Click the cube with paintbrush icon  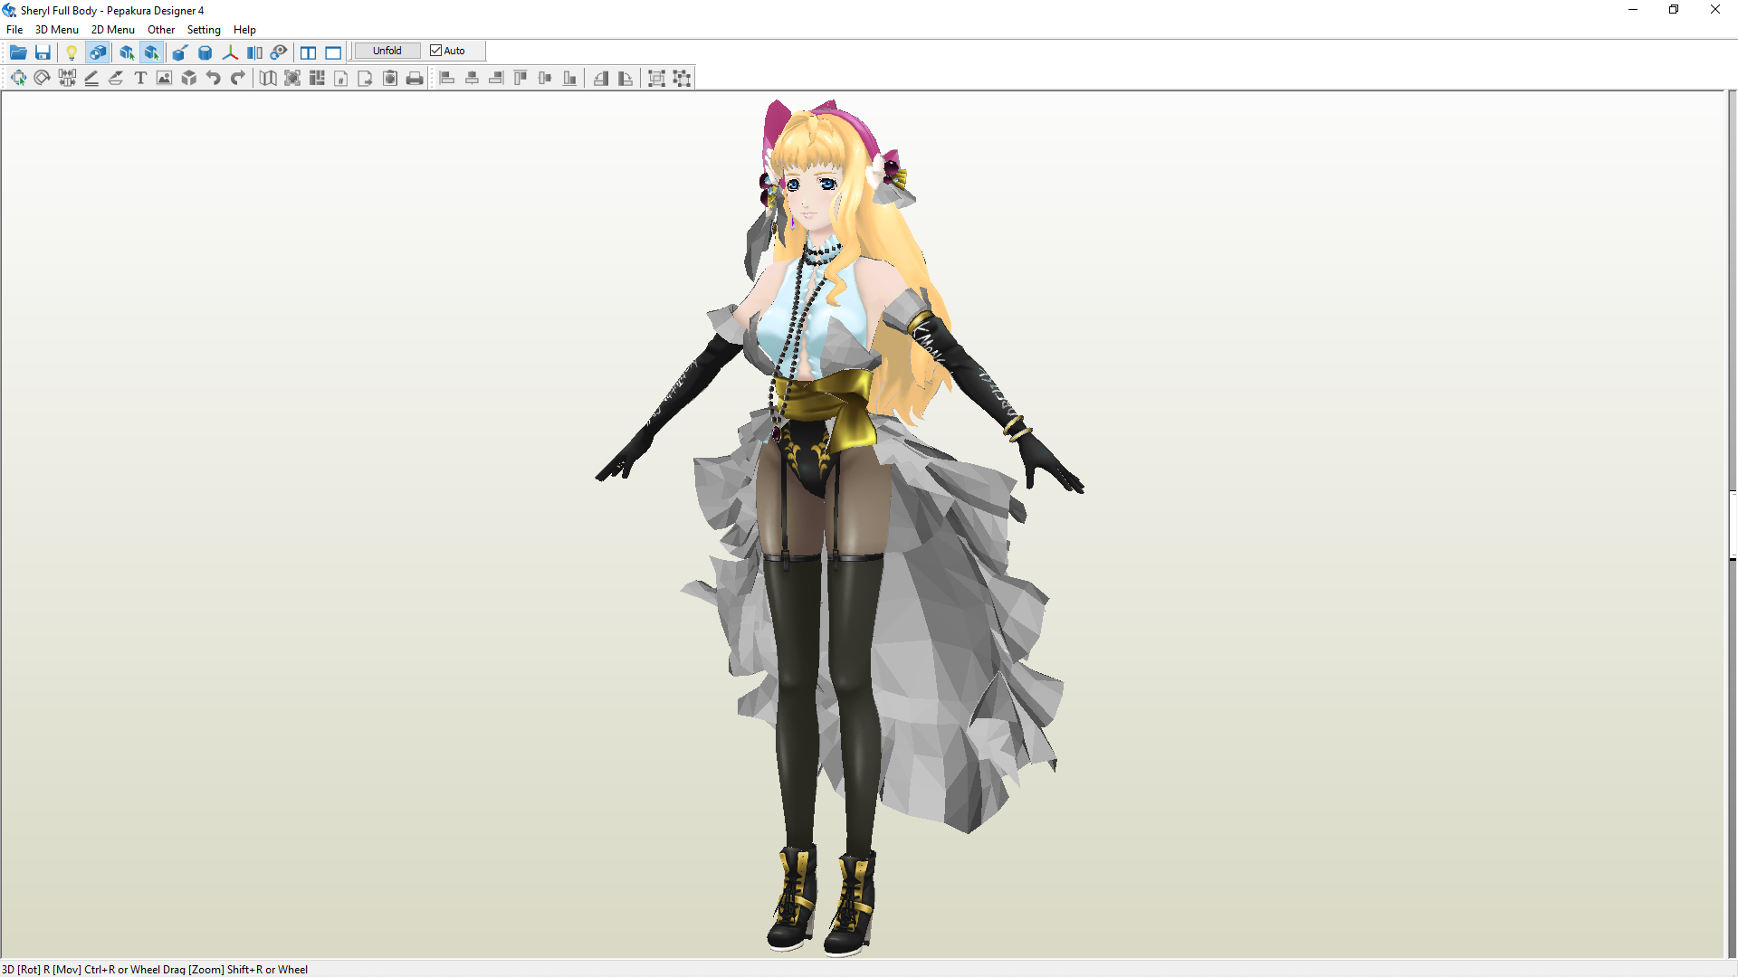[x=180, y=52]
